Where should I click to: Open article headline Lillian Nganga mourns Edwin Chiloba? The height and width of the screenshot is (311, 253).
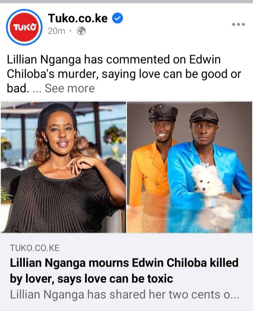pos(124,271)
